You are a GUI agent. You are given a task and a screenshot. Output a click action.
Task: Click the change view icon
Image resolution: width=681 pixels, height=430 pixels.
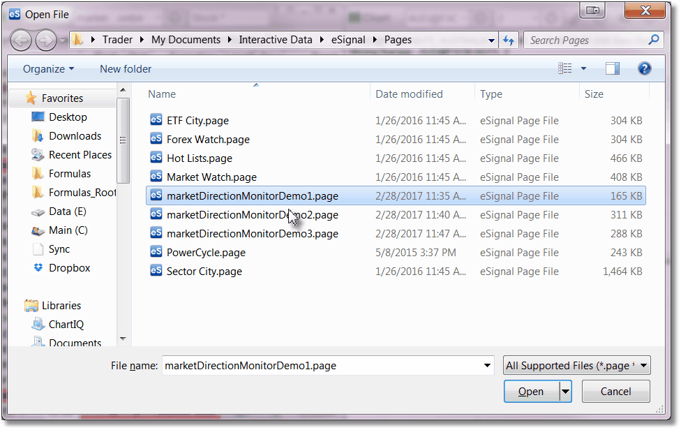(564, 68)
